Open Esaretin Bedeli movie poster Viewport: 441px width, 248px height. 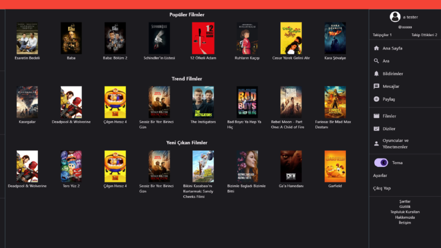pyautogui.click(x=27, y=38)
